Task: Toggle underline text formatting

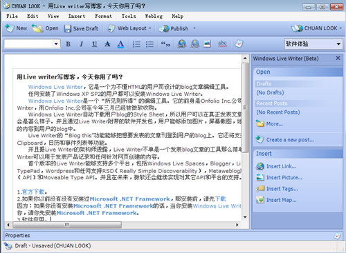Action: pos(94,44)
